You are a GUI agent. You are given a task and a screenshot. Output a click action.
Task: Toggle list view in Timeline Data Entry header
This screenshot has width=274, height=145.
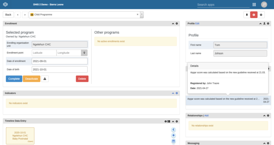tap(169, 121)
